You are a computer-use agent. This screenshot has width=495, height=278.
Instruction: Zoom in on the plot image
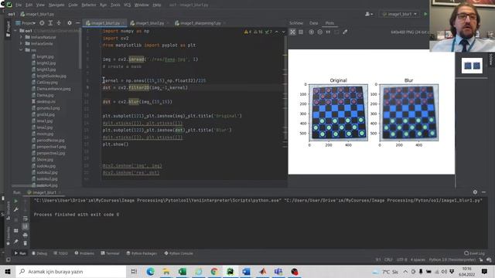[x=311, y=32]
